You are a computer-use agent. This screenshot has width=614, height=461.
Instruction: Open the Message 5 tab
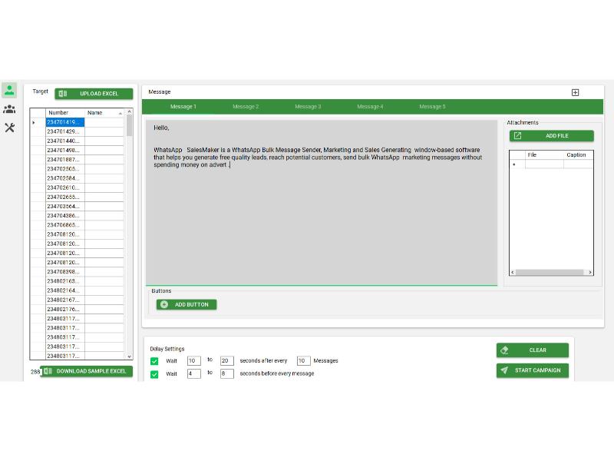(431, 107)
